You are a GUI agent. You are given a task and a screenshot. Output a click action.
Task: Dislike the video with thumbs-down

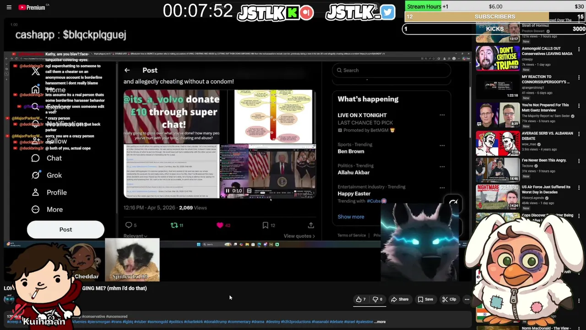coord(378,299)
